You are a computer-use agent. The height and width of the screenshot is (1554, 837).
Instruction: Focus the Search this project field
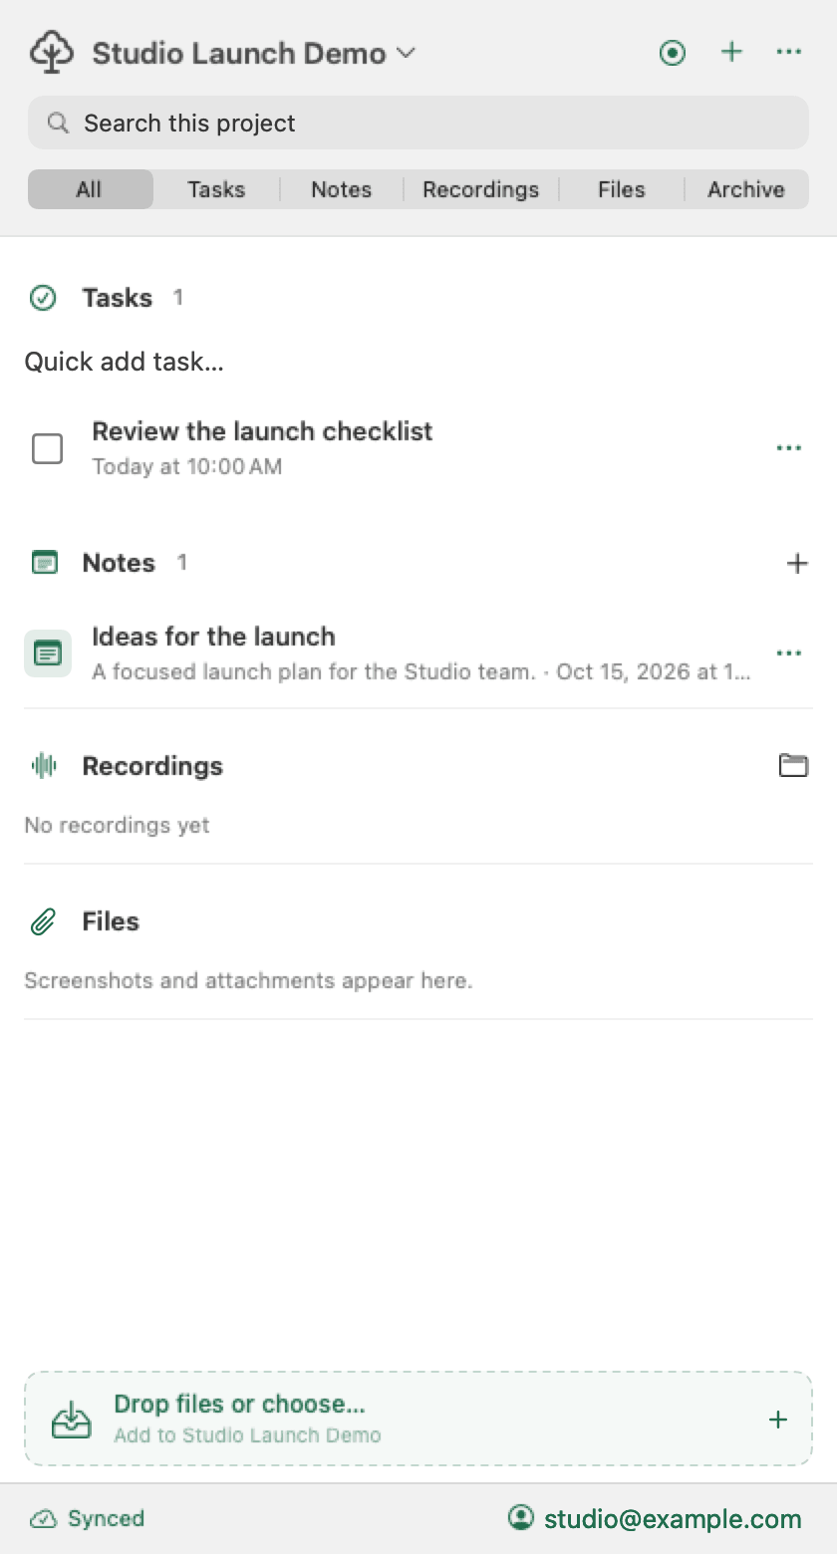[x=418, y=123]
